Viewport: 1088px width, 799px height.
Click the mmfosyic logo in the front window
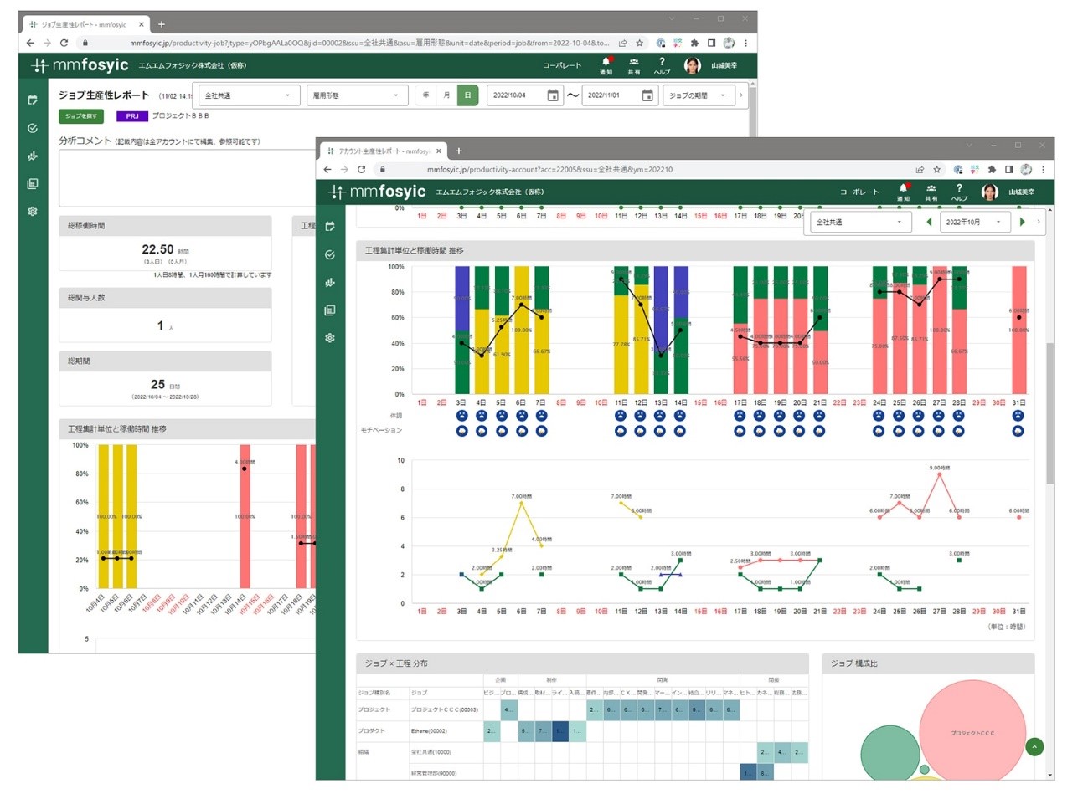pyautogui.click(x=378, y=192)
